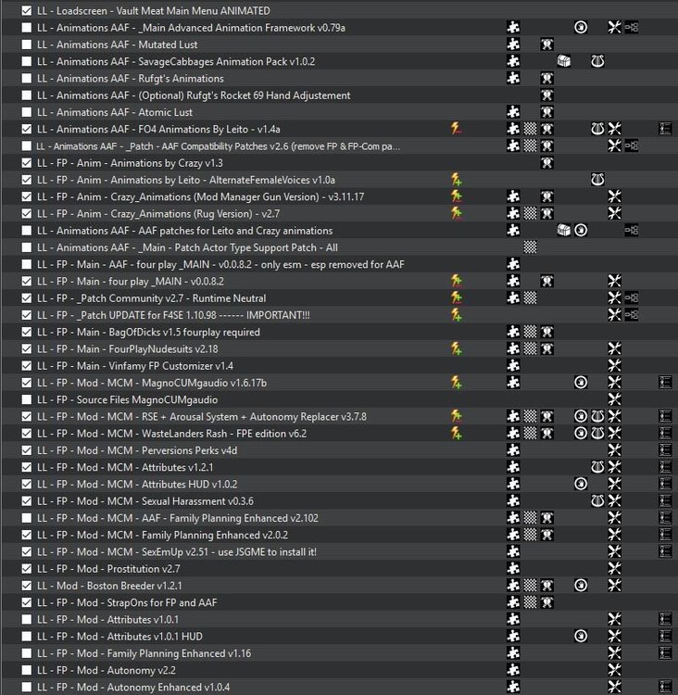Click mesh figure icon in Mutated Lust row

tap(546, 44)
